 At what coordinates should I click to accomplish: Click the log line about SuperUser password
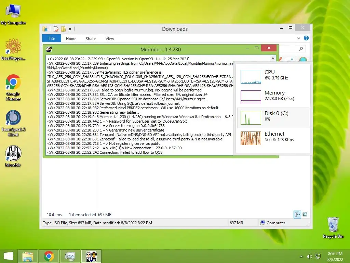point(117,121)
